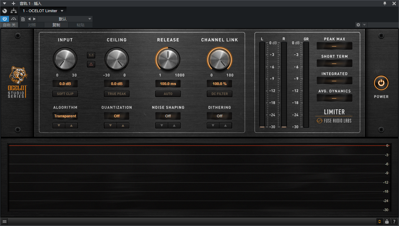Open the "默认" preset dropdown arrow
399x226 pixels.
[x=90, y=19]
